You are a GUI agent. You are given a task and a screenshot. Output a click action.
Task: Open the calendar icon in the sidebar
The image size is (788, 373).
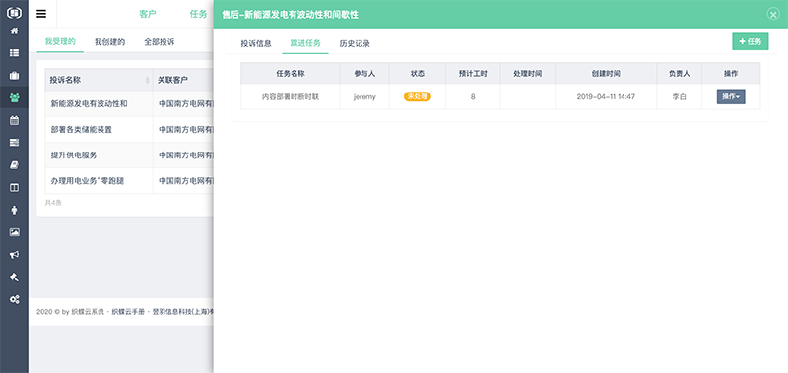pos(14,120)
